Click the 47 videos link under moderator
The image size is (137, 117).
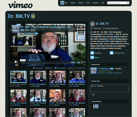[102, 73]
